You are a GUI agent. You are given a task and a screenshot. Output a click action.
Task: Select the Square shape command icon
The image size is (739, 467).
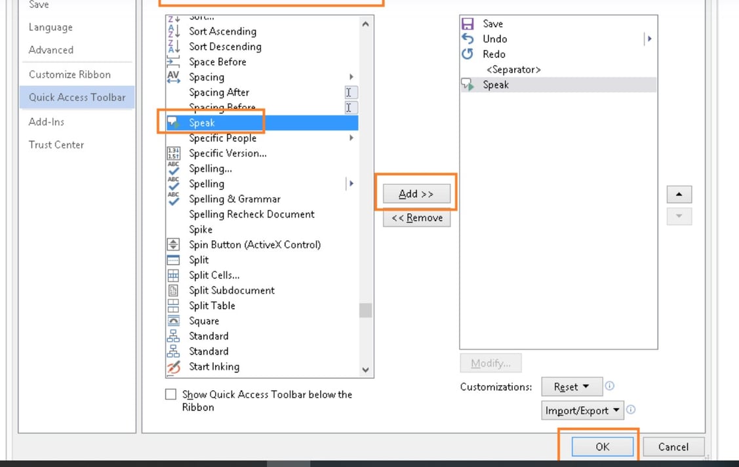click(x=173, y=321)
